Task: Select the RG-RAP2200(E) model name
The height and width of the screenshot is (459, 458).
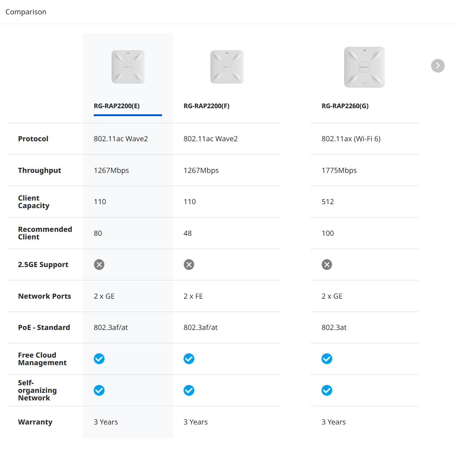Action: (117, 106)
